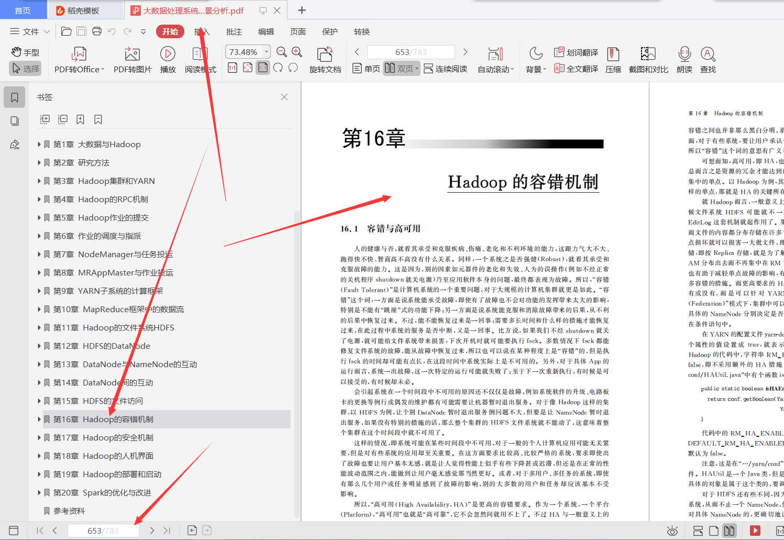The image size is (784, 540).
Task: Switch to the 页面 page tab
Action: (298, 31)
